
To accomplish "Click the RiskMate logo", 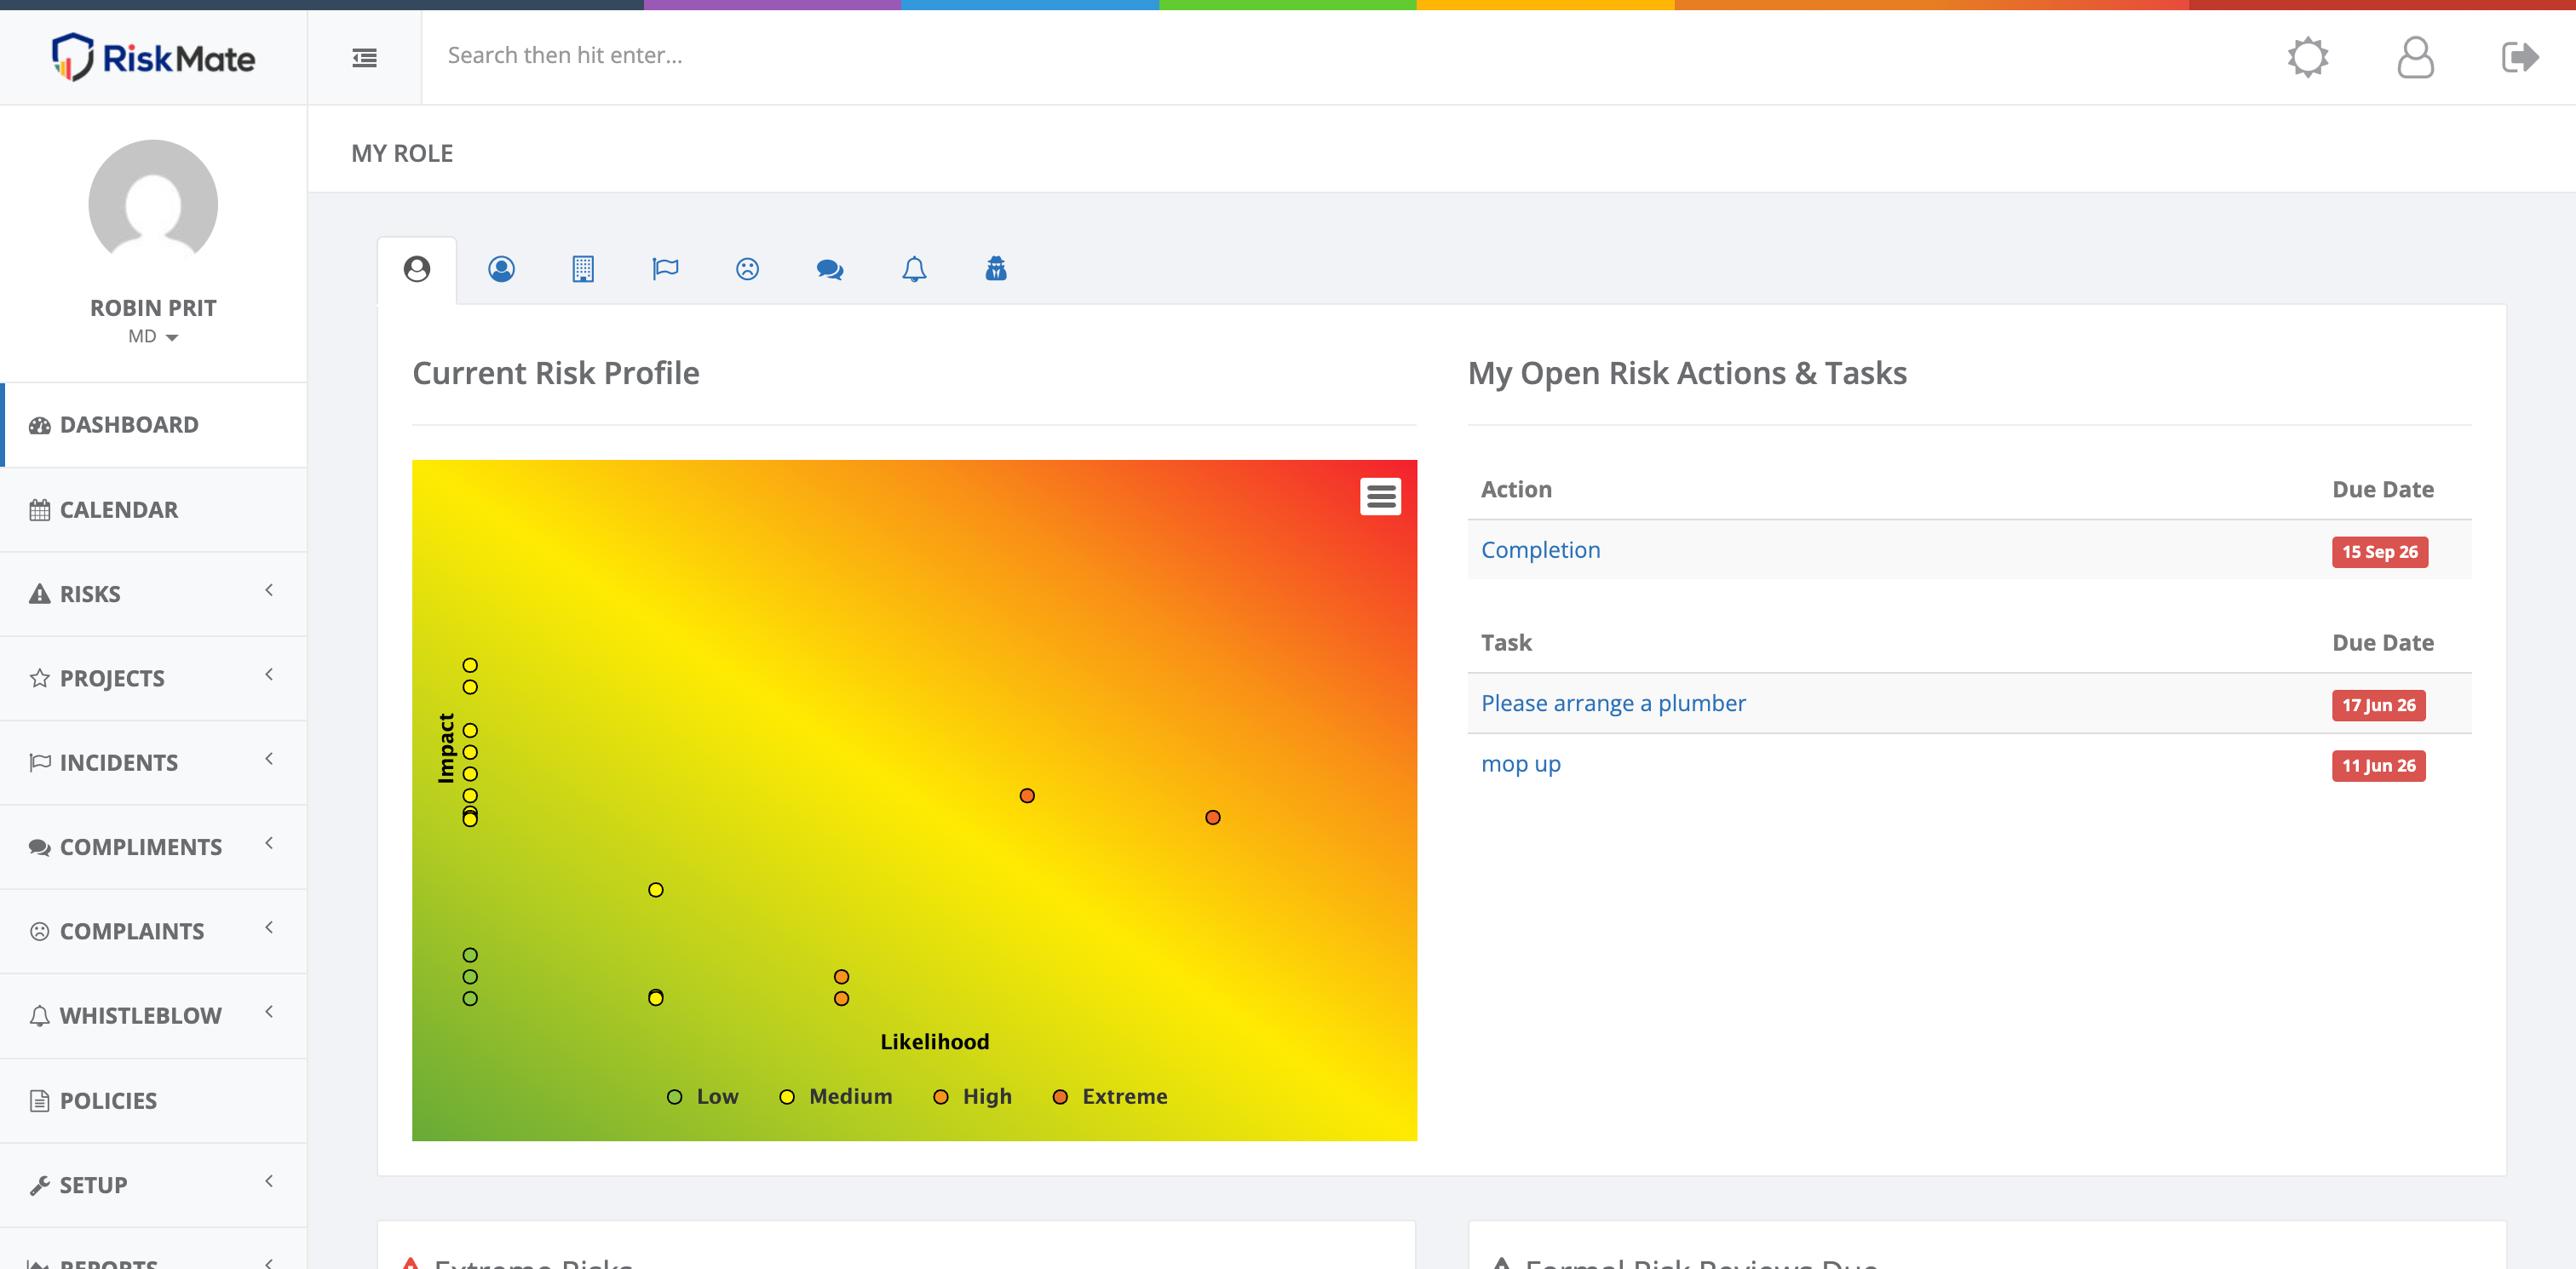I will pos(153,57).
